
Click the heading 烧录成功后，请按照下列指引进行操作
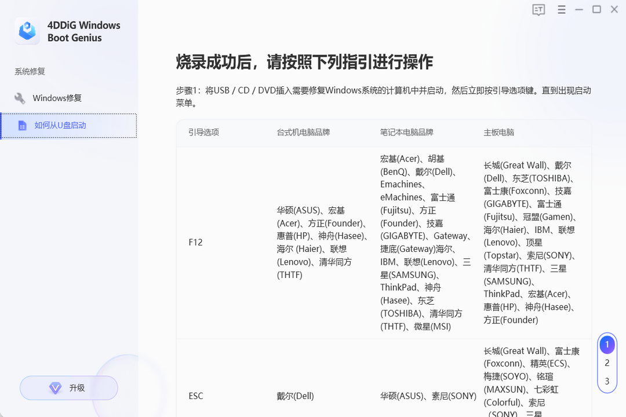305,61
